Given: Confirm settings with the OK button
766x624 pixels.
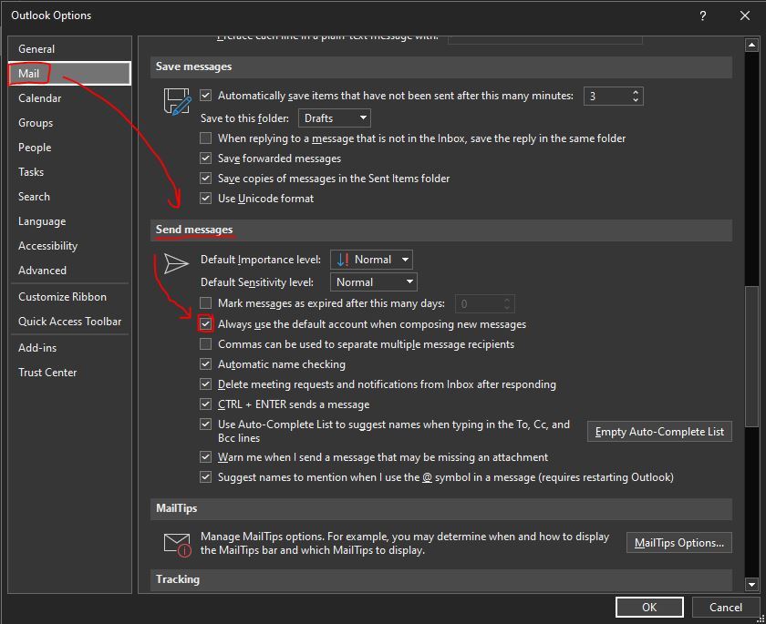Looking at the screenshot, I should click(649, 608).
